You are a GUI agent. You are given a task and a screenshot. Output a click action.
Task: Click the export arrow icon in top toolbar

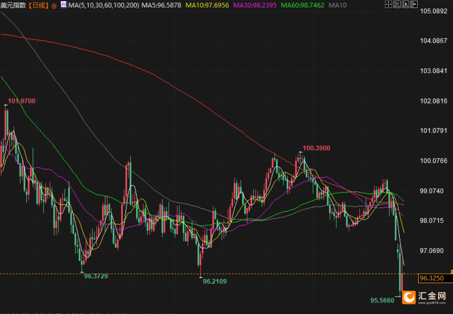point(414,4)
